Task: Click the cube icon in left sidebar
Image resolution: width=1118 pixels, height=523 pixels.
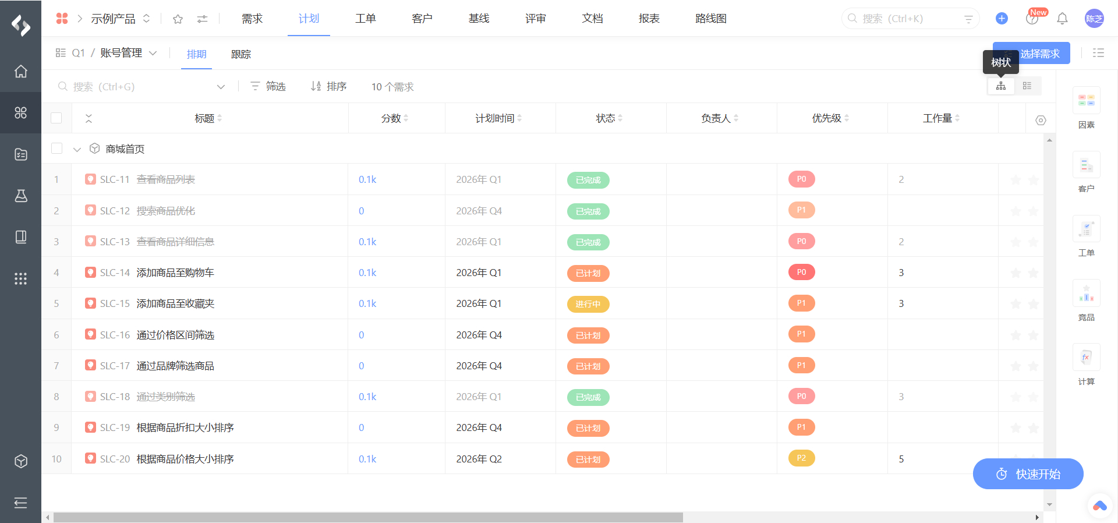Action: coord(21,461)
